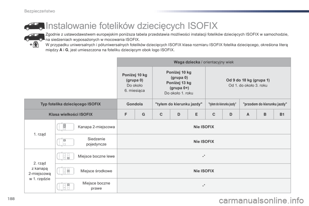The width and height of the screenshot is (309, 206).
Task: Click the child seat icon beside the plus sign
Action: click(36, 45)
